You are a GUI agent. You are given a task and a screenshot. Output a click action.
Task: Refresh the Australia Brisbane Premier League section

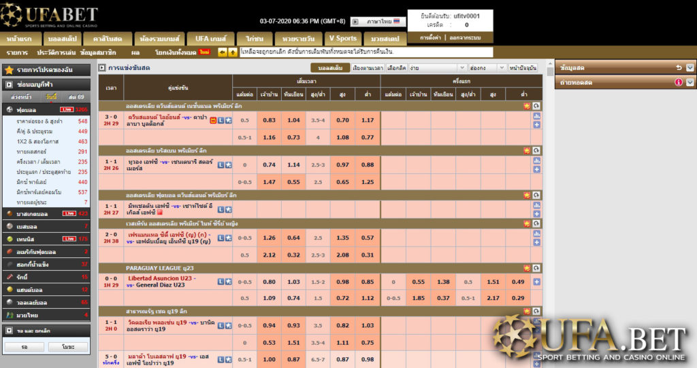(536, 150)
